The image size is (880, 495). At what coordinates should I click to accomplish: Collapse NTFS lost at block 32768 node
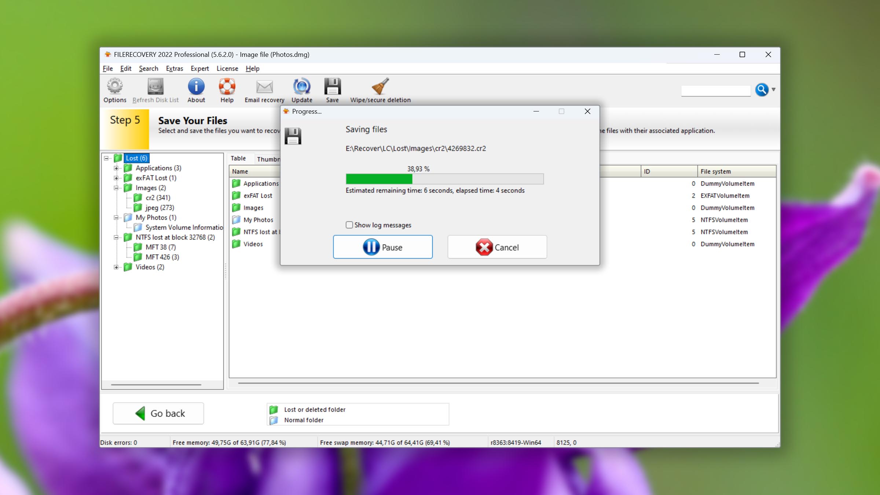[x=116, y=237]
